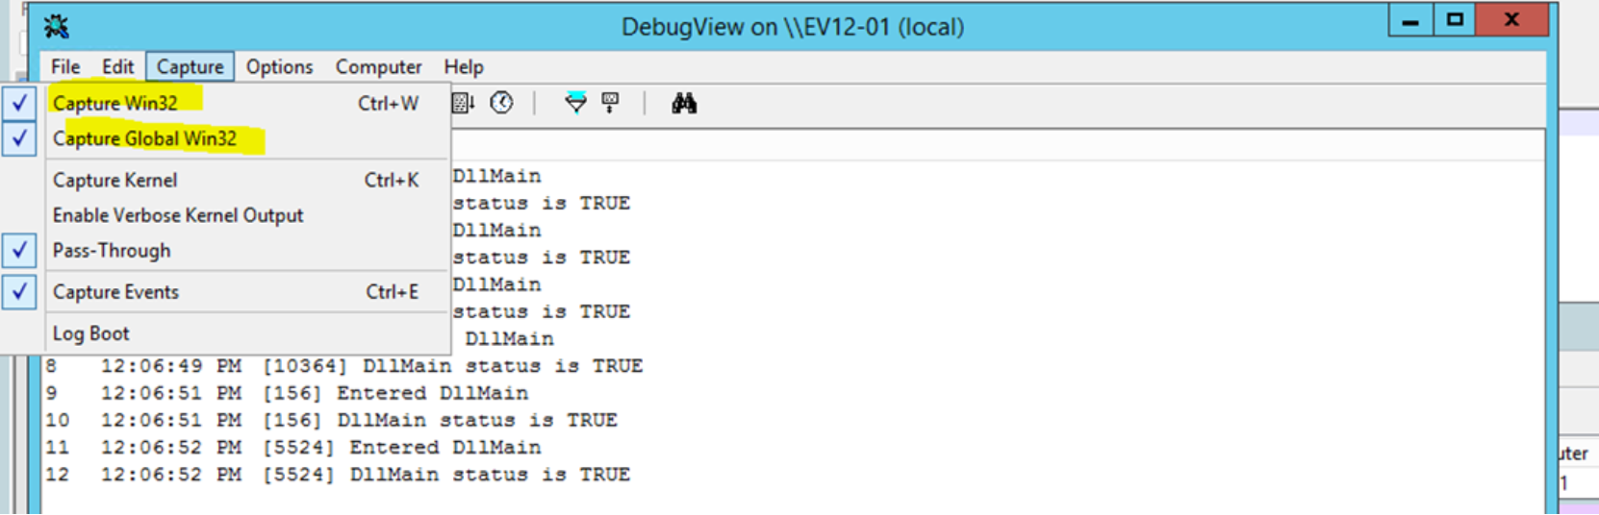Select log line 11 [5524] Entered DllMain

point(292,447)
